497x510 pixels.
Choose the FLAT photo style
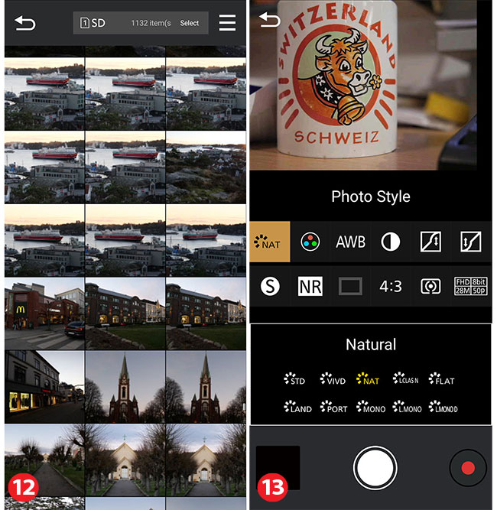pos(442,379)
